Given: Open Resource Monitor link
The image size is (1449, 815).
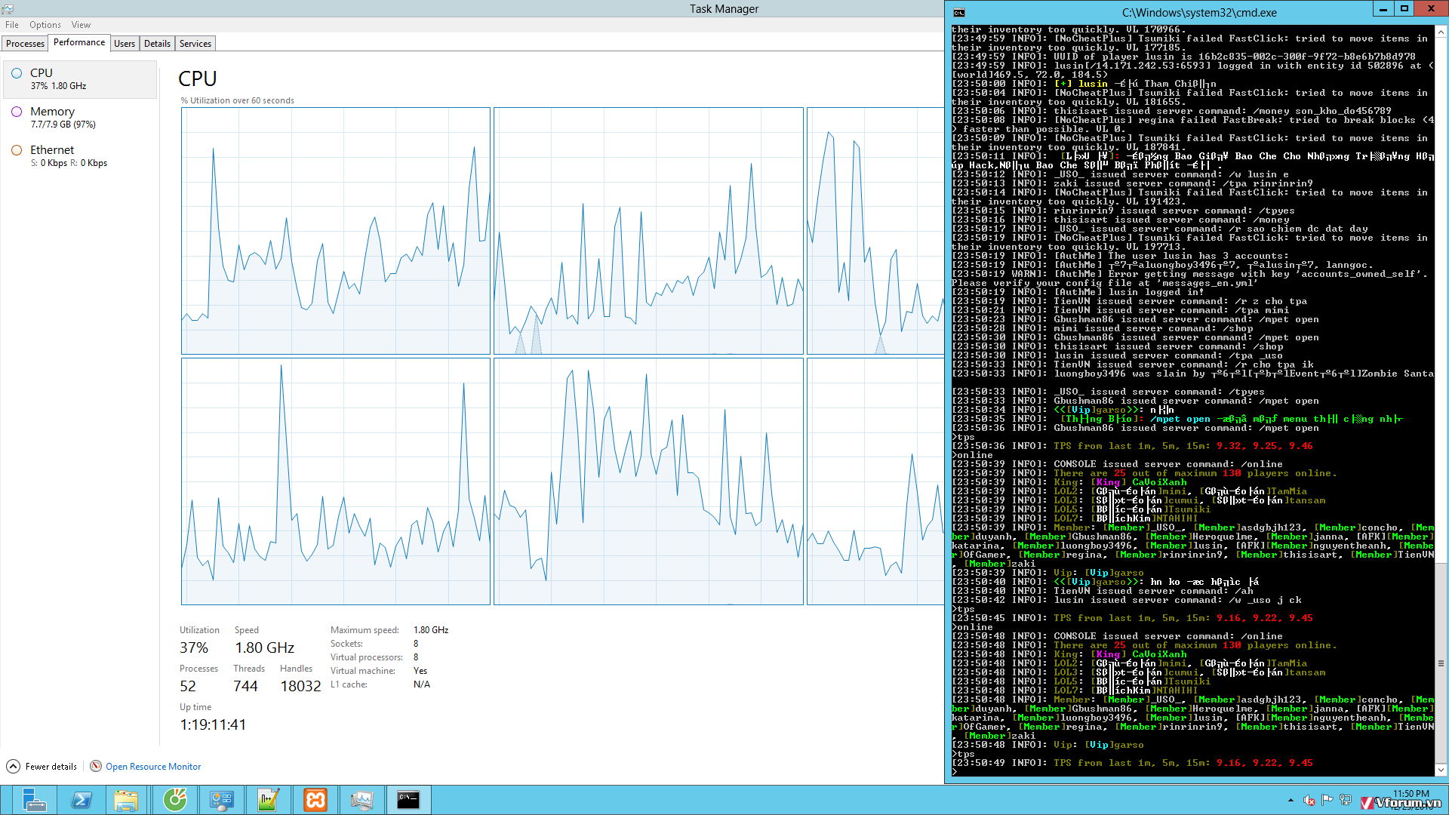Looking at the screenshot, I should pyautogui.click(x=153, y=766).
